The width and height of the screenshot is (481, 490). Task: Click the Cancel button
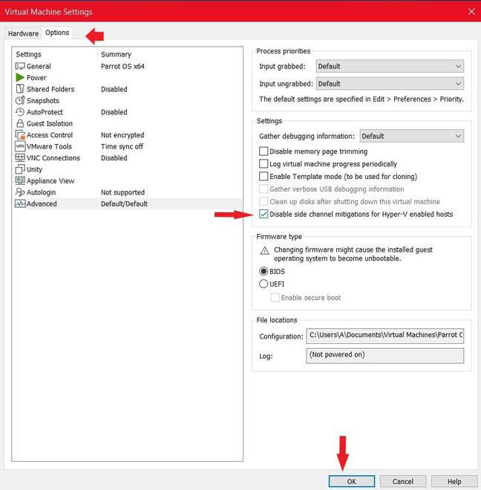(403, 481)
